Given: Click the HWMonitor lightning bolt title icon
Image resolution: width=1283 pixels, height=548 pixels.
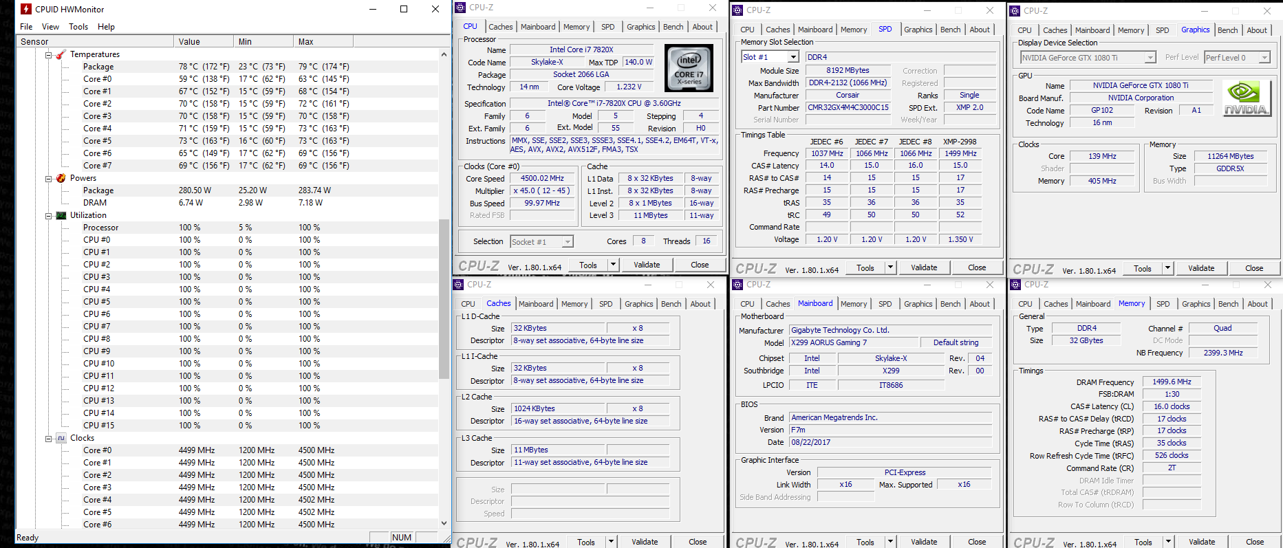Looking at the screenshot, I should [x=26, y=9].
